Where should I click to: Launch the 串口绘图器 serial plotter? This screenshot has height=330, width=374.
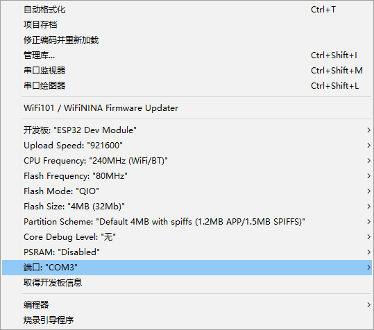point(187,86)
